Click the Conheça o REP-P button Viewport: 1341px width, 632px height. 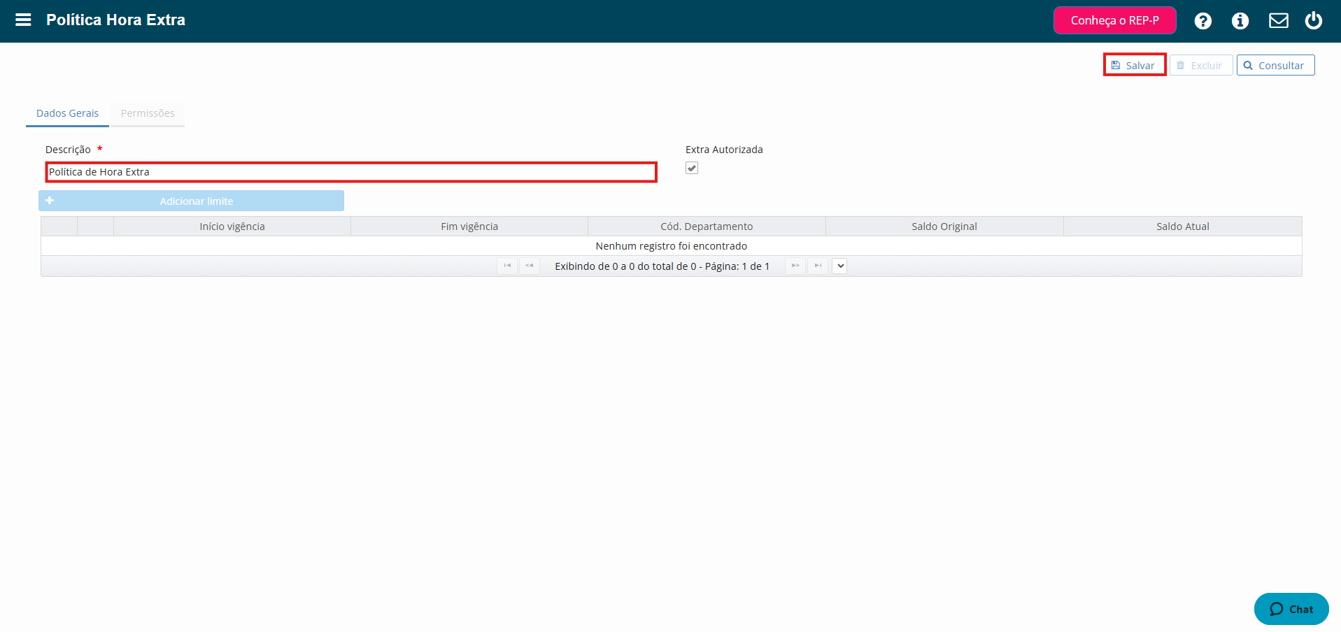point(1115,20)
